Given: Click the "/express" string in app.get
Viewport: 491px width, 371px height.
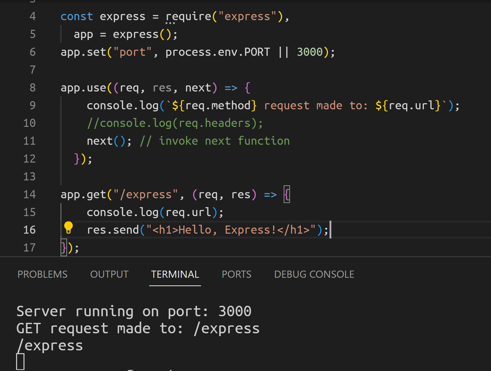Looking at the screenshot, I should click(x=145, y=195).
